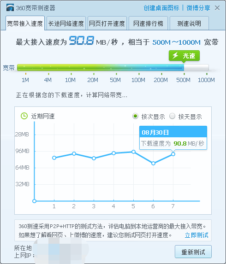
Task: Switch to the 宽带接入速度 tab
Action: (25, 23)
